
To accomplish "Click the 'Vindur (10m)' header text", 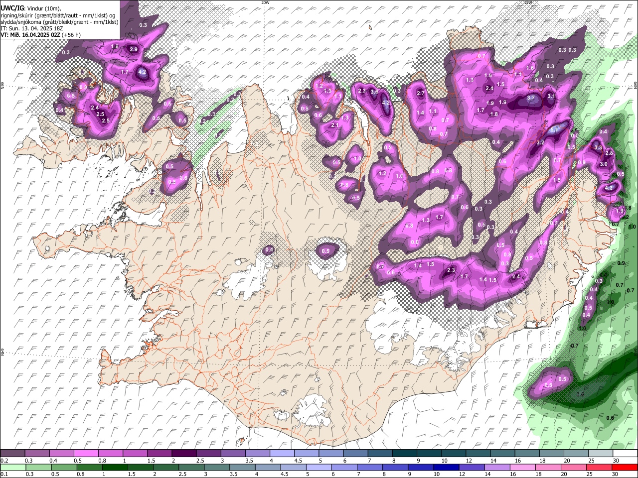I will click(43, 8).
